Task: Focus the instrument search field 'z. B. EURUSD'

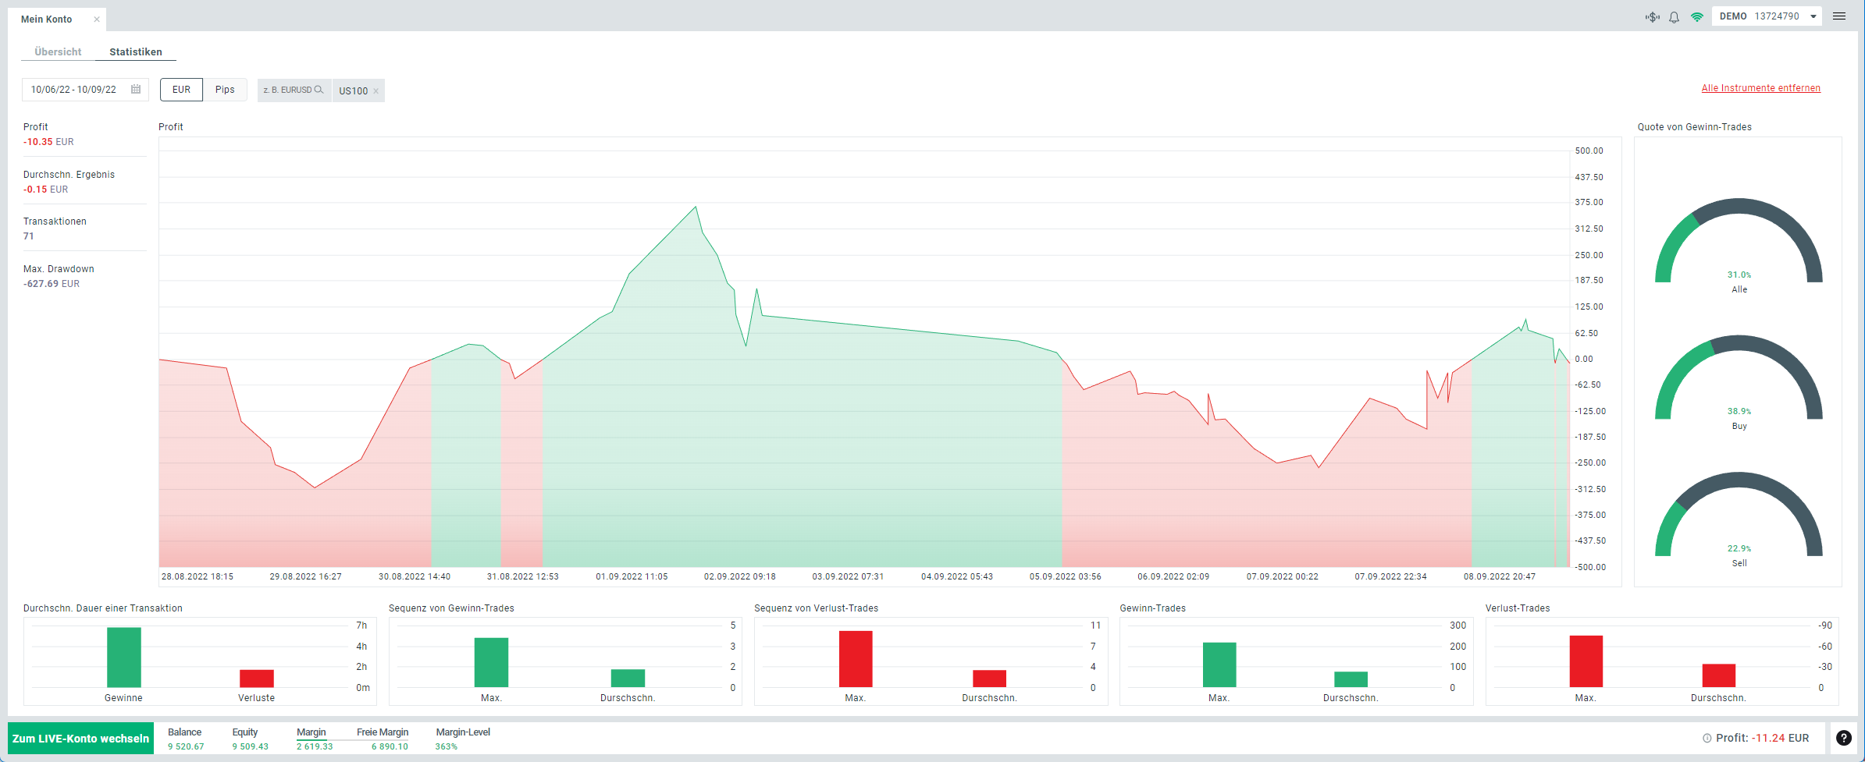Action: (294, 90)
